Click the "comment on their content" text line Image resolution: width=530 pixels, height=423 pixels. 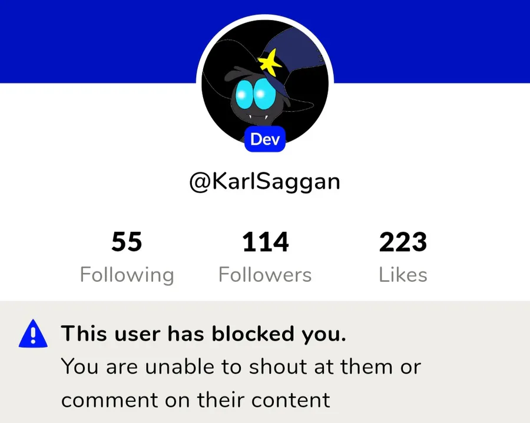click(x=196, y=400)
